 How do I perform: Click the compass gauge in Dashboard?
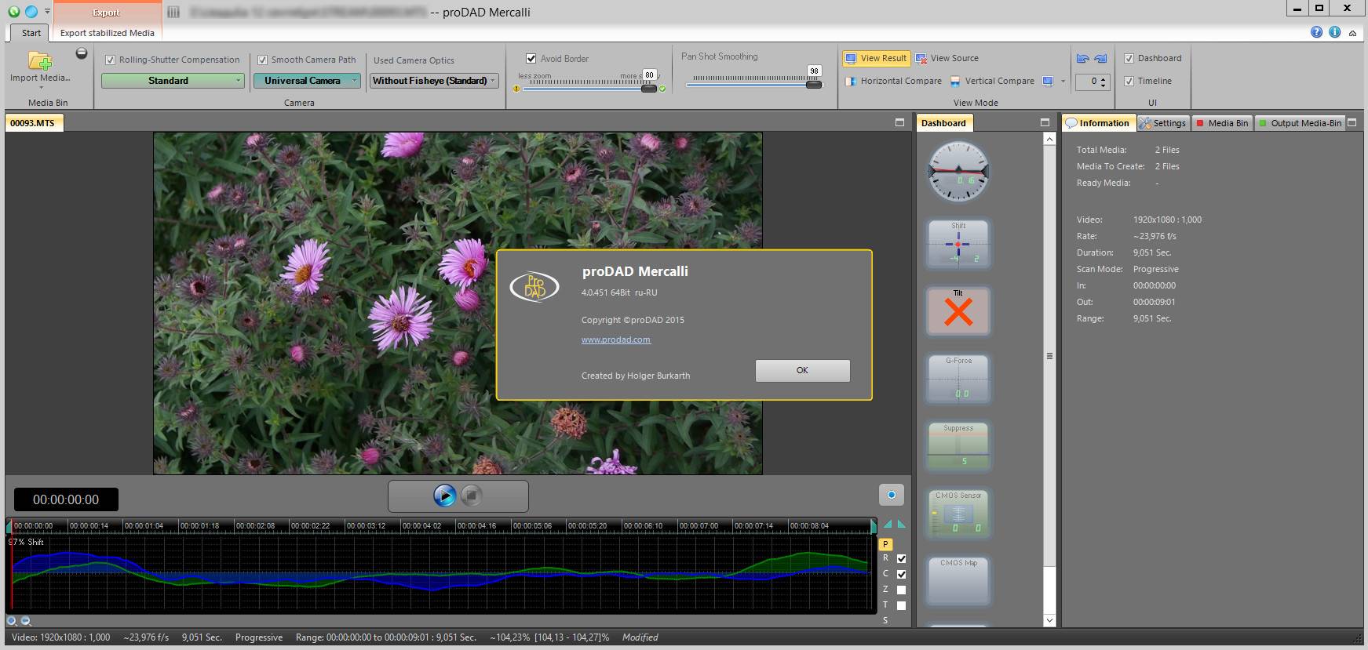pos(958,172)
